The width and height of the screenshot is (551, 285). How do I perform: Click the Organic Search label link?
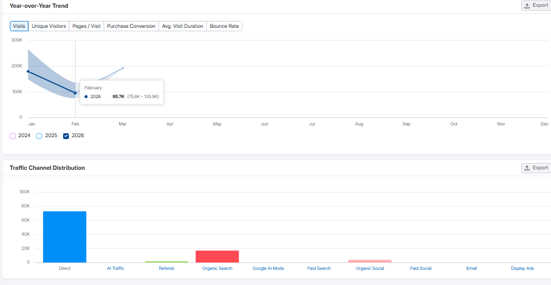(217, 268)
